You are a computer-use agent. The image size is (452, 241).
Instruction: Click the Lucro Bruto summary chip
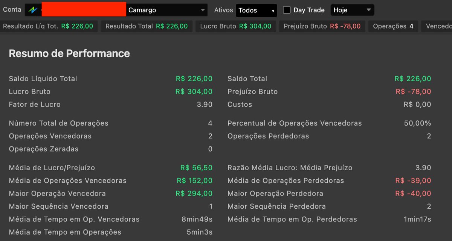tap(235, 26)
